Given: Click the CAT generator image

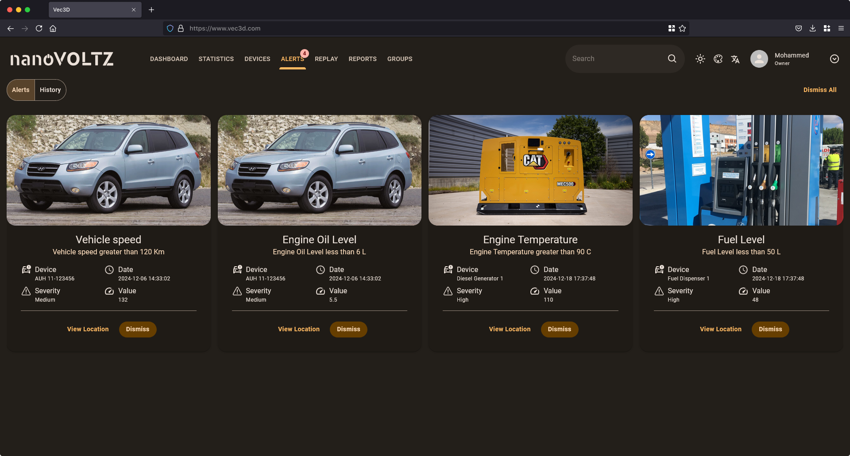Looking at the screenshot, I should (x=530, y=170).
